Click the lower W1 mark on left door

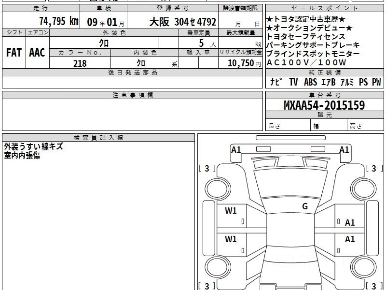(231, 239)
